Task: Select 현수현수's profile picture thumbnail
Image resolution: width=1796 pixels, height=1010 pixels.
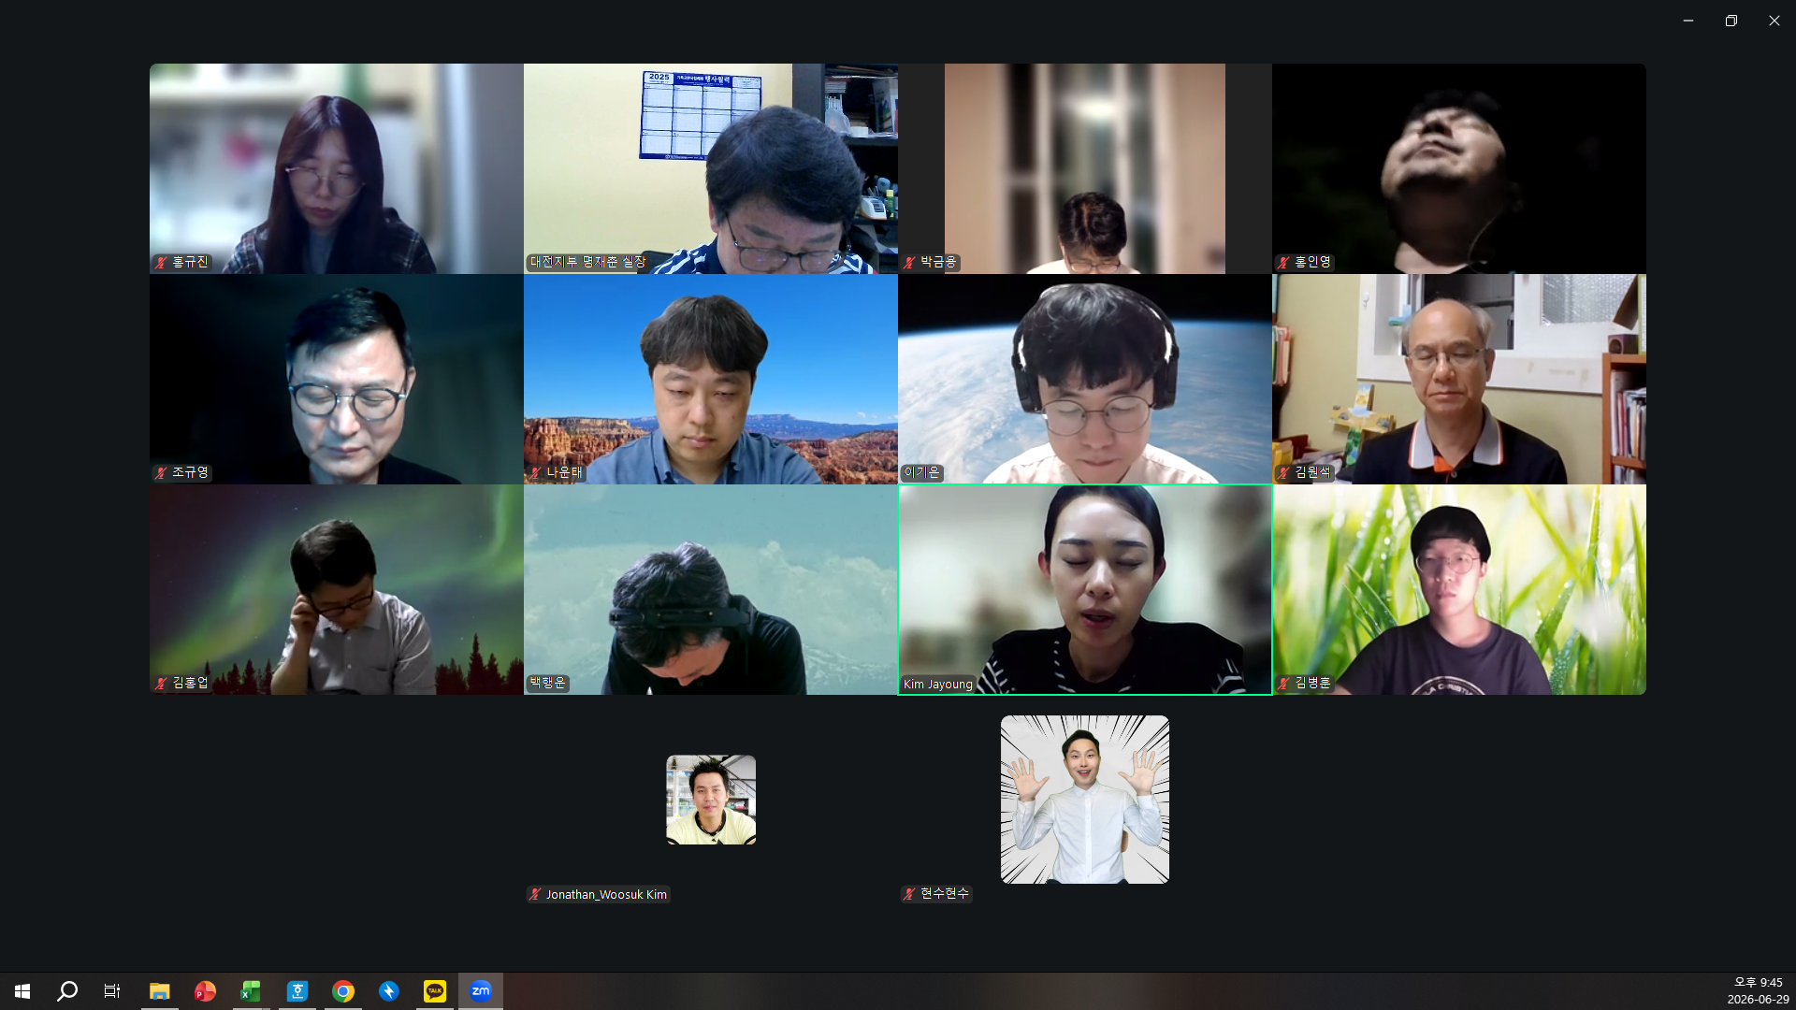Action: pyautogui.click(x=1085, y=800)
